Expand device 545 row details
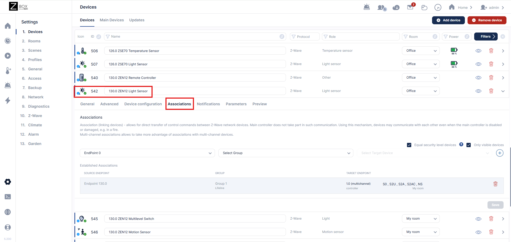 (x=503, y=219)
